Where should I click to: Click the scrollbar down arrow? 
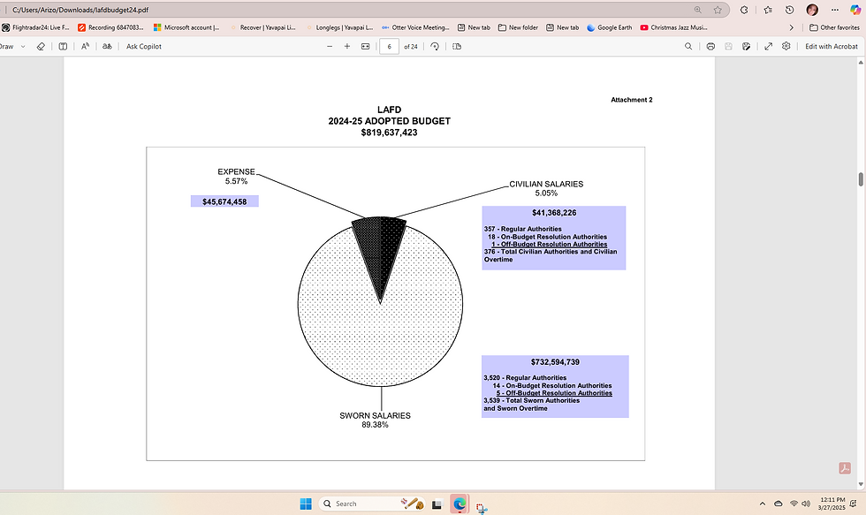pos(861,484)
